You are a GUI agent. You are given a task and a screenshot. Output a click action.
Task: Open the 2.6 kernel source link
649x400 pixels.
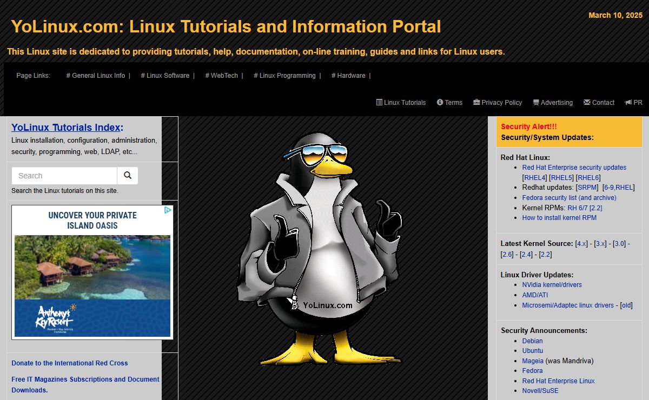[x=507, y=255]
